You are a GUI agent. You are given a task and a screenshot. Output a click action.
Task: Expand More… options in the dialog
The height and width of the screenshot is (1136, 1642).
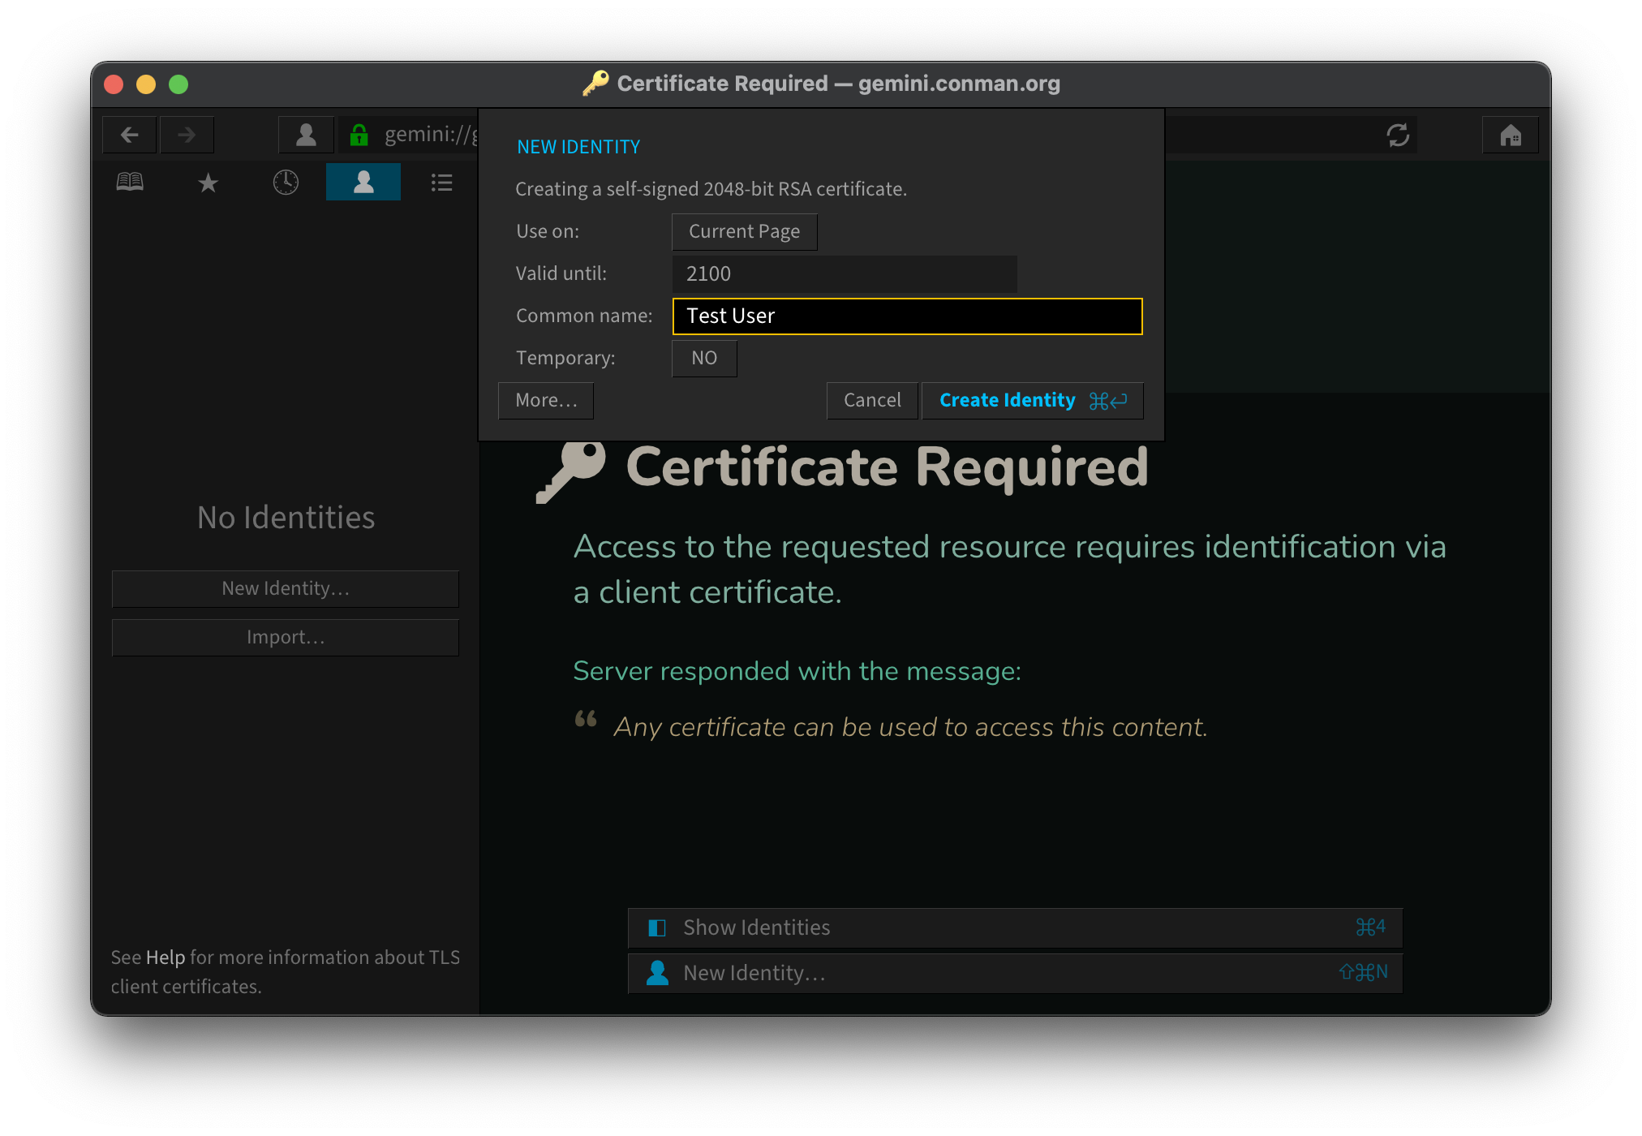click(x=546, y=401)
